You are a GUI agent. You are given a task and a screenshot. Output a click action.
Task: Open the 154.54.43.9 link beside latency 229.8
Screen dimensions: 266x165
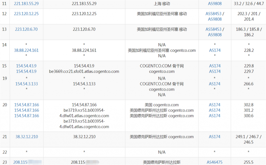click(x=26, y=66)
